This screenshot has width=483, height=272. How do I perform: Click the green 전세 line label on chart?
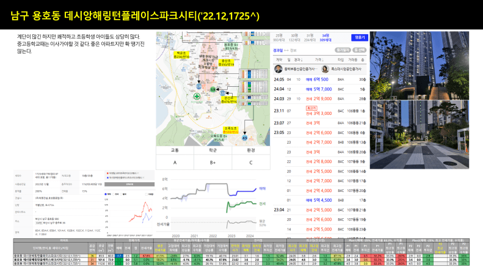pyautogui.click(x=262, y=204)
